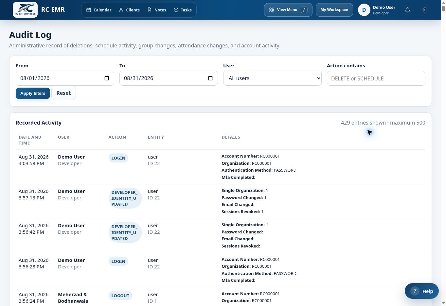Open the To date calendar picker

pyautogui.click(x=210, y=78)
